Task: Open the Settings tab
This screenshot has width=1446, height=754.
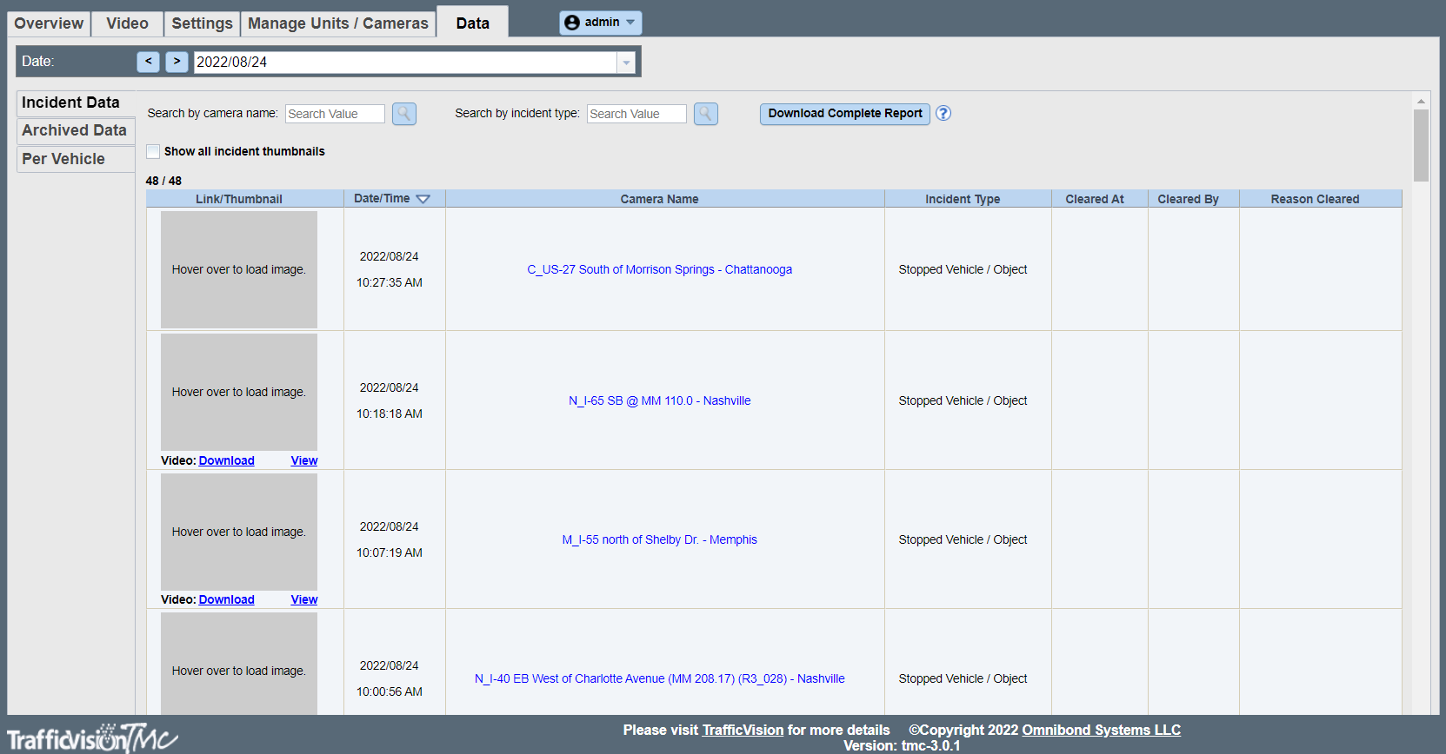Action: (x=202, y=23)
